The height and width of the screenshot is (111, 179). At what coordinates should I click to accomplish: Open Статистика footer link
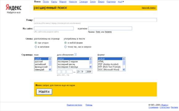click(164, 107)
